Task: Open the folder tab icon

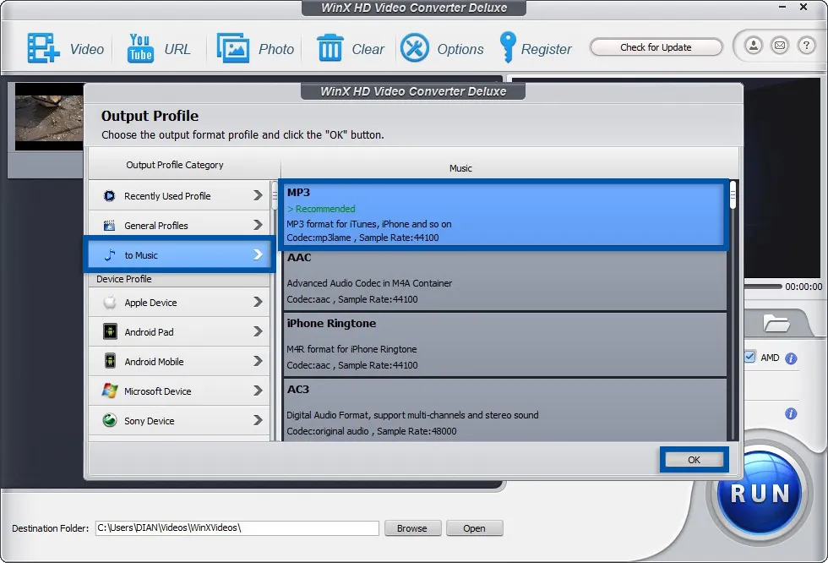Action: (776, 323)
